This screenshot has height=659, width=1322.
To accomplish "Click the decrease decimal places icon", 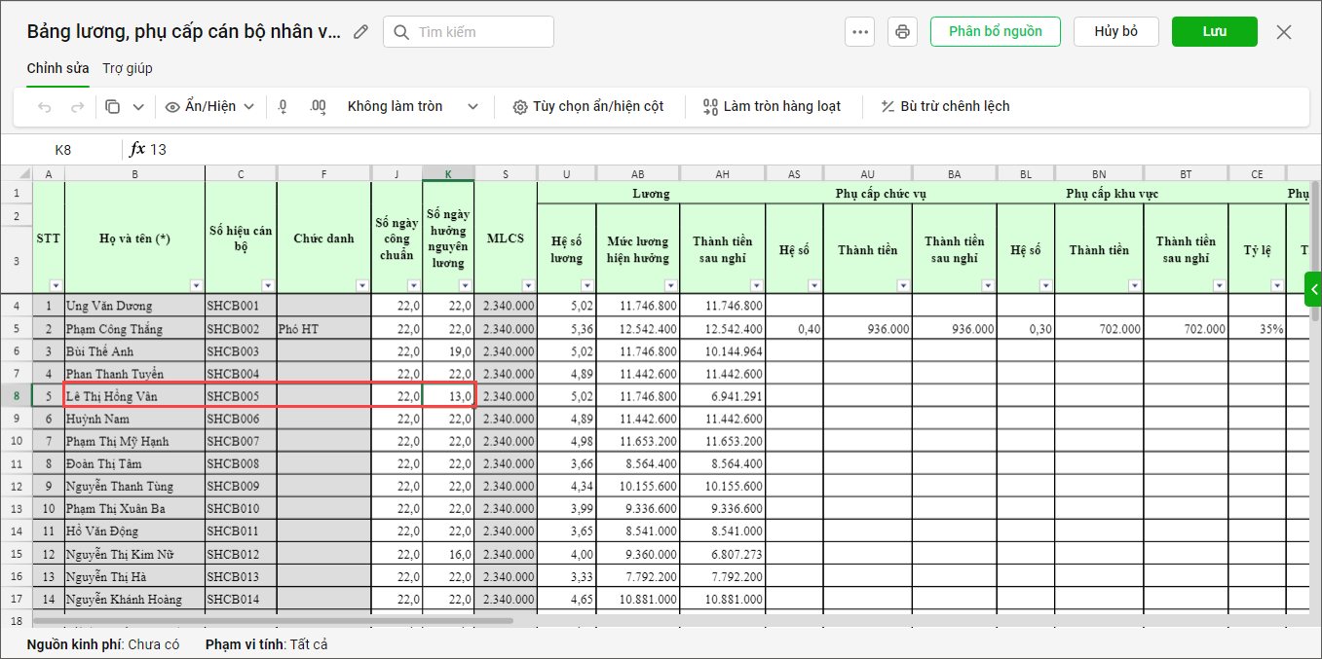I will (x=283, y=107).
